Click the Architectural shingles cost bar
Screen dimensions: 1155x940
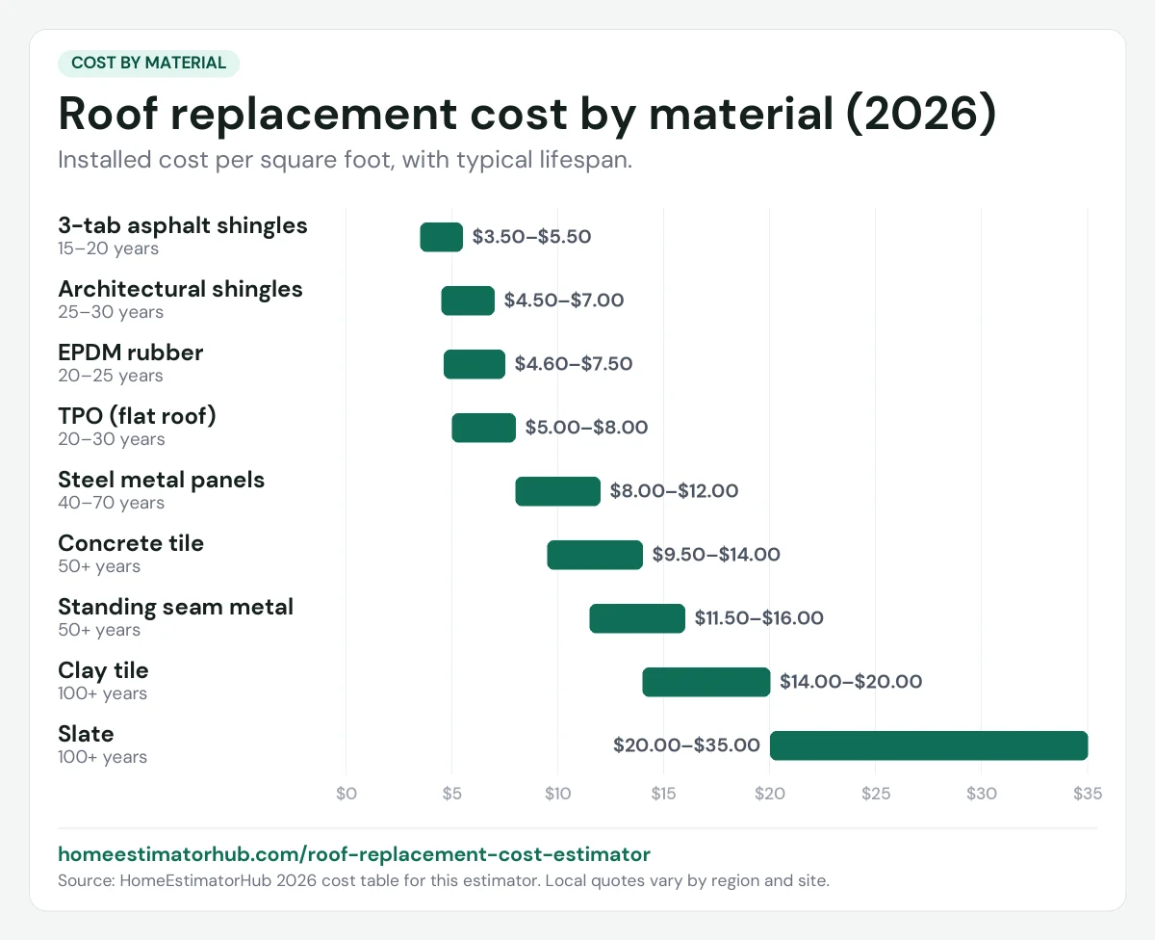tap(468, 300)
